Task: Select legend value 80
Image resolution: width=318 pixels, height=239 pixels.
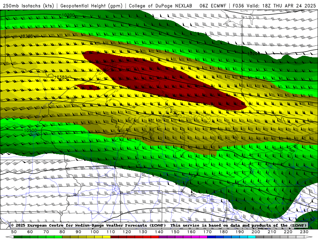Action: coord(62,232)
